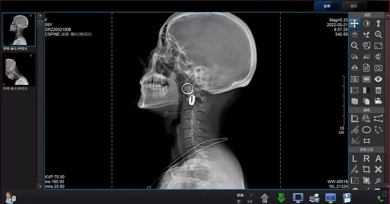Collapse the 测量 measurement panel header
The image size is (390, 204).
pos(367,110)
